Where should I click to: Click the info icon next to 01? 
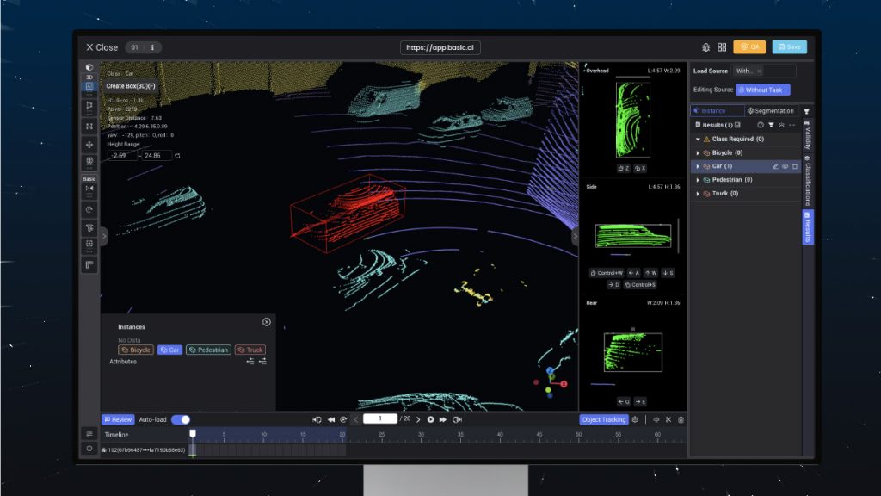pos(152,47)
